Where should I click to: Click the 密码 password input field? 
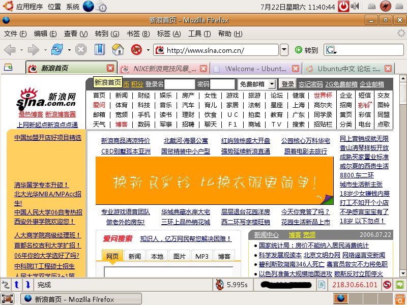tap(222, 84)
